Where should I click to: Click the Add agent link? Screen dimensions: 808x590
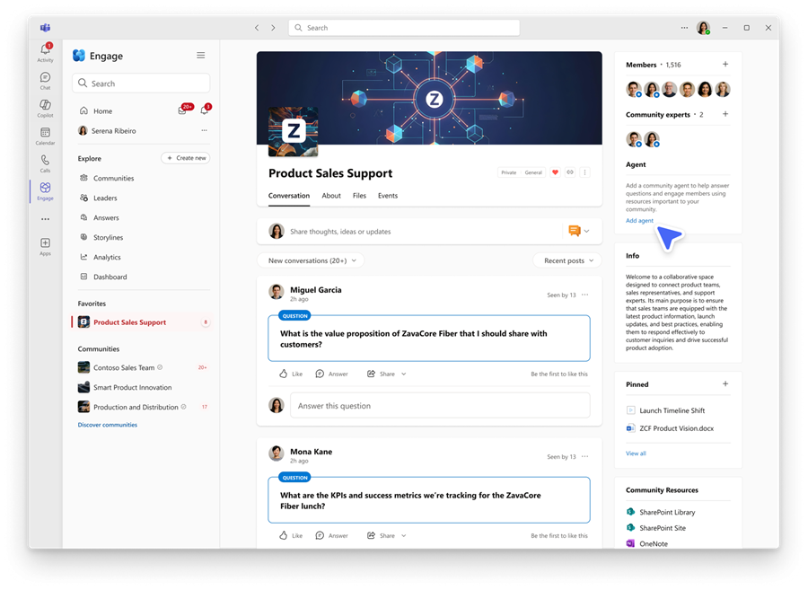pos(639,220)
